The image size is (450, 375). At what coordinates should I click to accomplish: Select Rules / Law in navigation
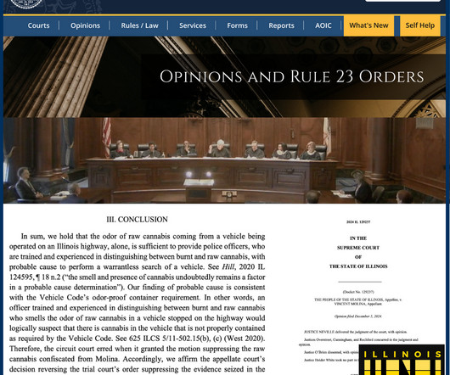pyautogui.click(x=139, y=25)
